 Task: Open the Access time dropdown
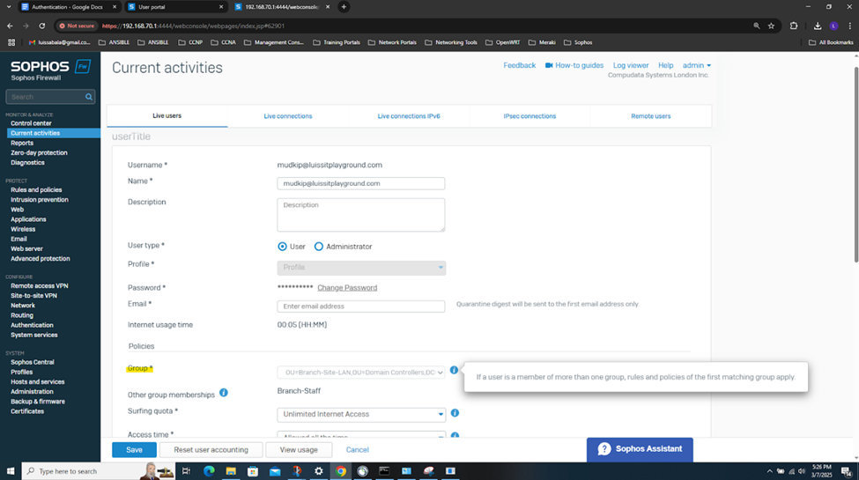361,434
